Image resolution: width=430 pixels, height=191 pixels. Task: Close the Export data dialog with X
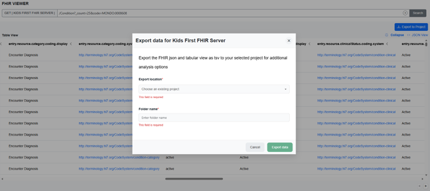[289, 41]
